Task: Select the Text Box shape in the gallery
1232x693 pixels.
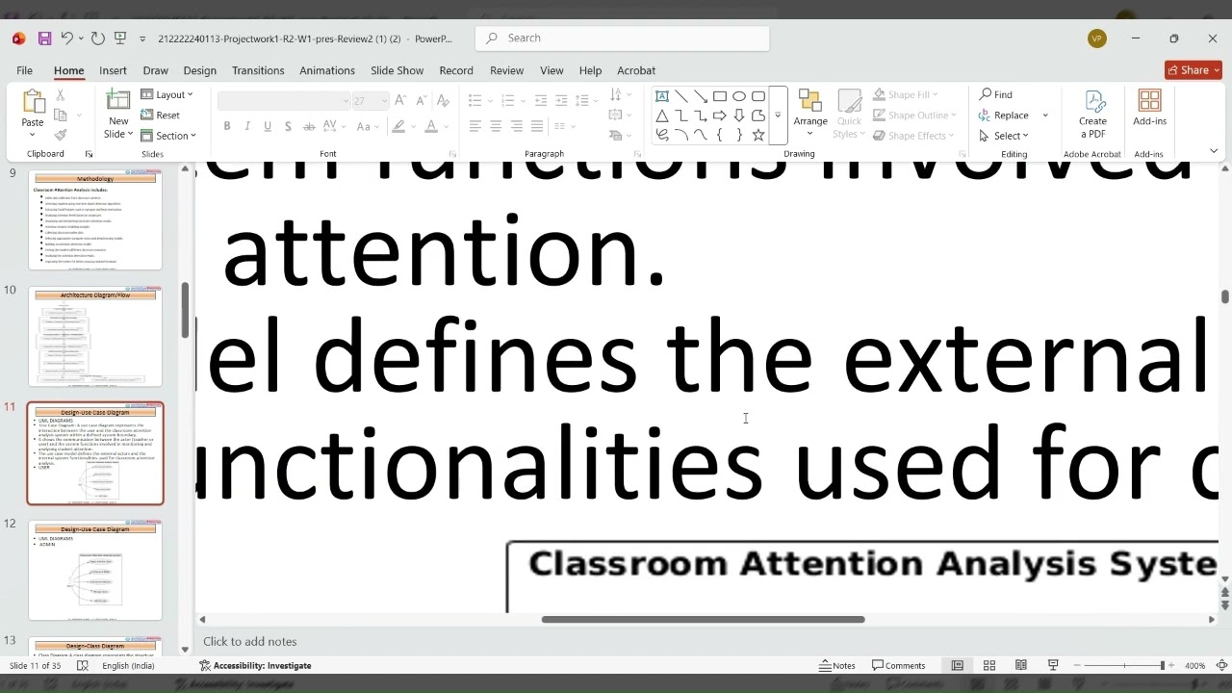Action: pyautogui.click(x=662, y=96)
